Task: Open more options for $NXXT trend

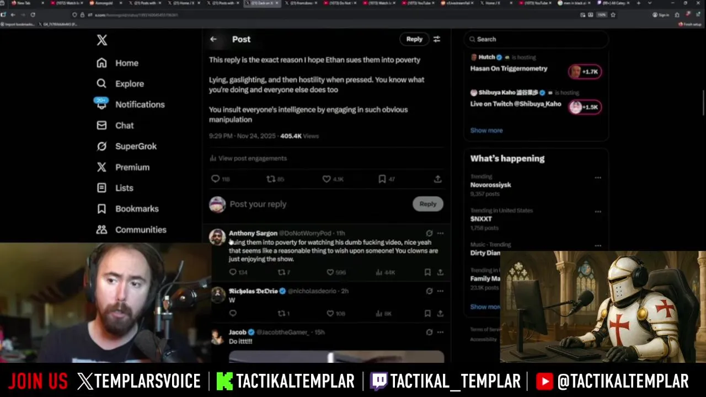Action: coord(598,212)
